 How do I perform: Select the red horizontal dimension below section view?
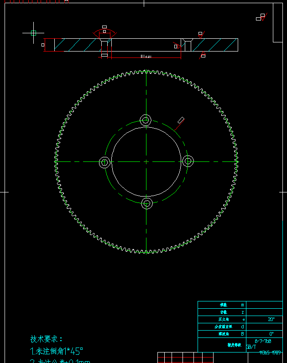pos(146,57)
